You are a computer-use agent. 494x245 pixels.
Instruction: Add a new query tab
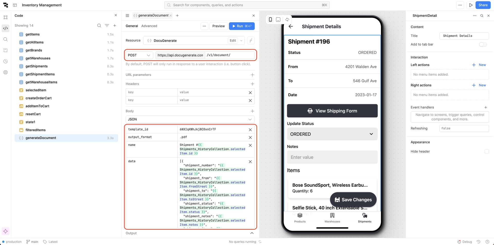pos(177,15)
